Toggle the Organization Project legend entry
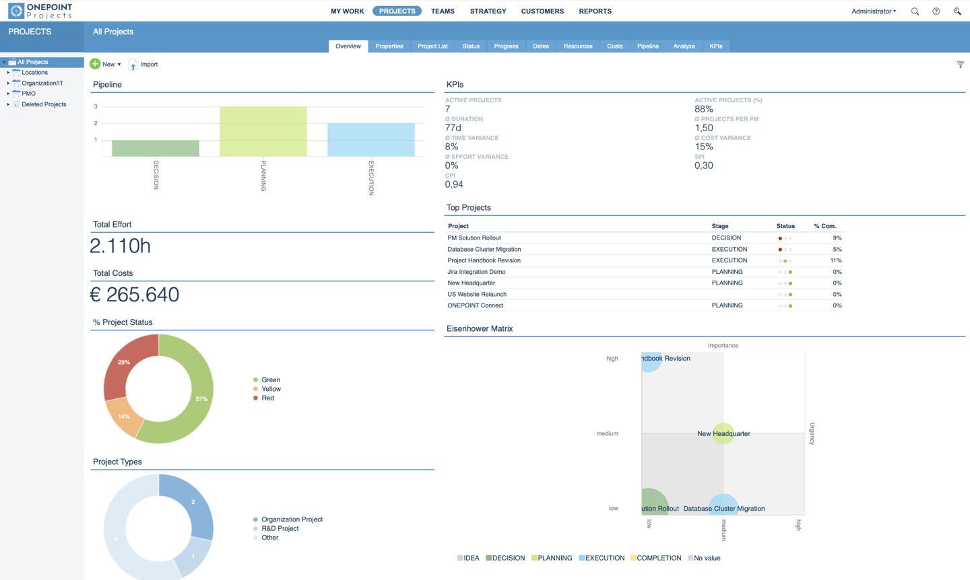The height and width of the screenshot is (580, 970). [288, 519]
